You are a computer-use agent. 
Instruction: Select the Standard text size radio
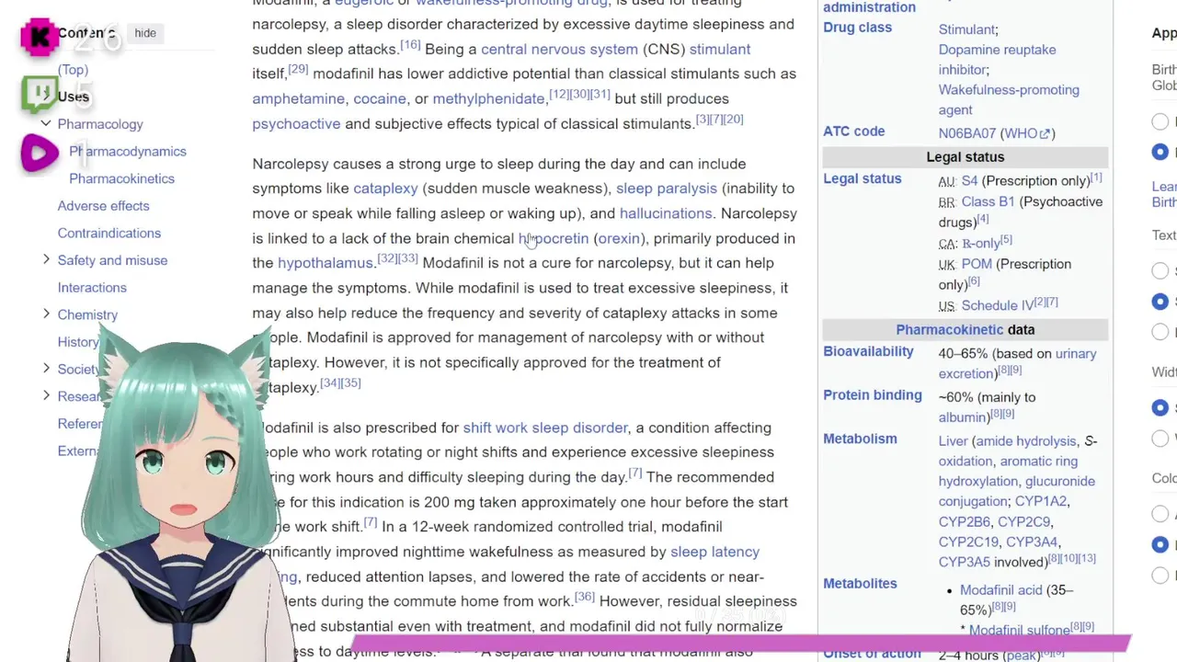(1160, 302)
